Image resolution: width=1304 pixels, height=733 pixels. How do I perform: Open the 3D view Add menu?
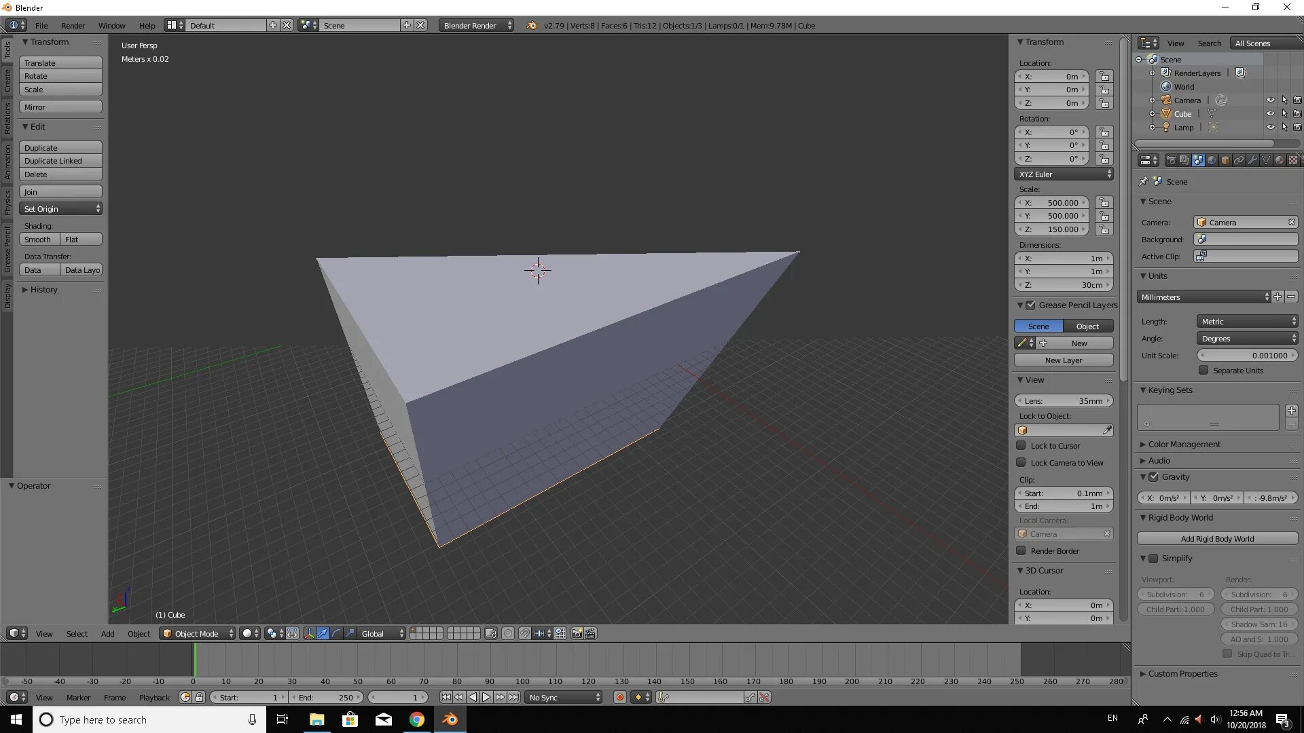point(107,634)
